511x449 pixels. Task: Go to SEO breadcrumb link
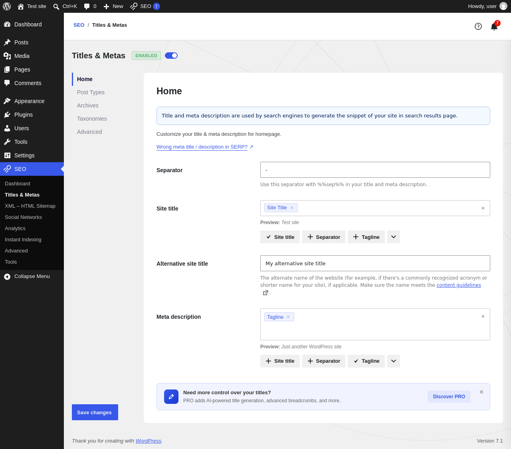tap(79, 25)
